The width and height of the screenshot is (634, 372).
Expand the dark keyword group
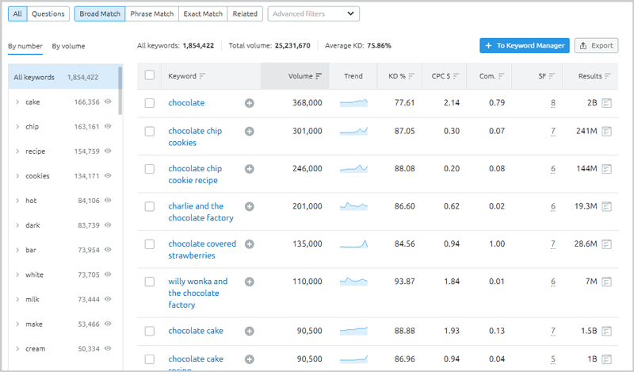(x=17, y=225)
